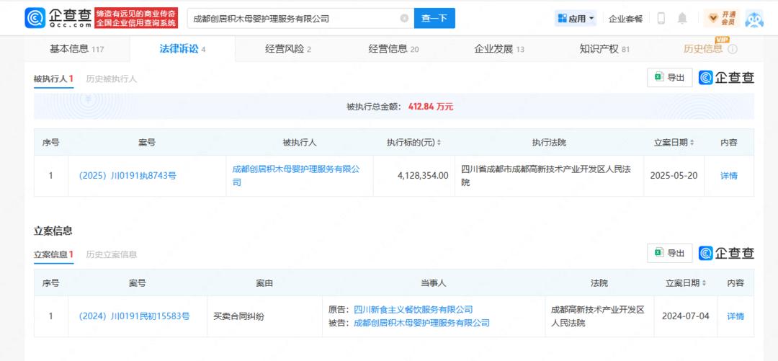Open plaintiff 四川新食主义餐饮服务有限公司 link
Viewport: 778px width, 361px height.
tap(413, 310)
